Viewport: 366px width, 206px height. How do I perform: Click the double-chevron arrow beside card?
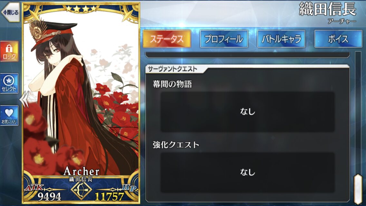24,99
